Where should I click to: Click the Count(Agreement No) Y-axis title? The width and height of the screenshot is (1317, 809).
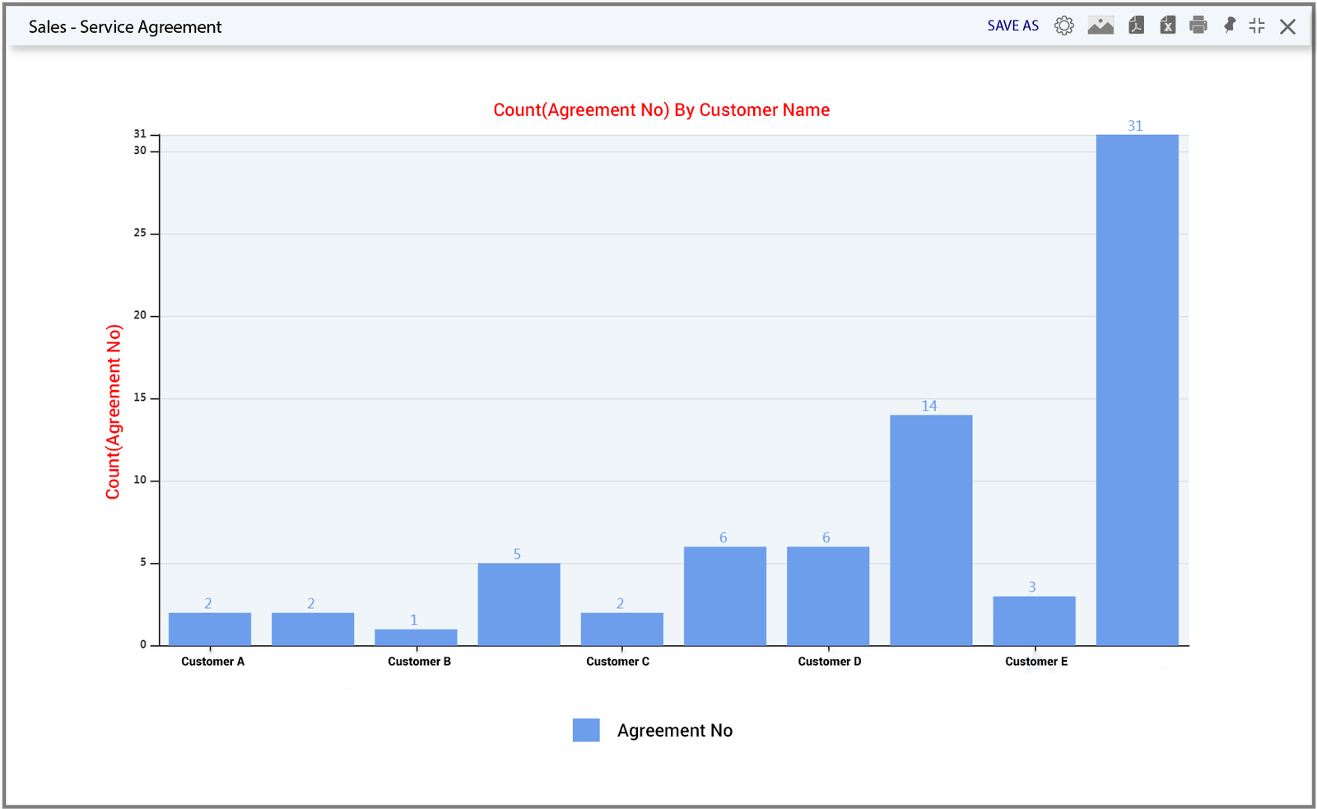coord(114,411)
